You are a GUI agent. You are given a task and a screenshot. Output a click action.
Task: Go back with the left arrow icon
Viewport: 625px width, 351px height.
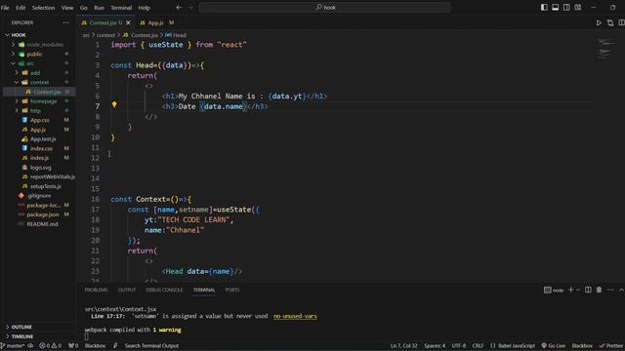[179, 7]
